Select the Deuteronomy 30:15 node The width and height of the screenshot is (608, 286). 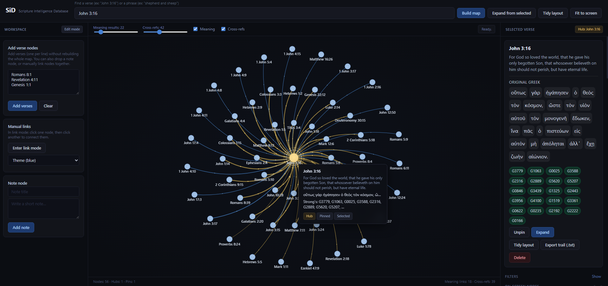coord(350,116)
